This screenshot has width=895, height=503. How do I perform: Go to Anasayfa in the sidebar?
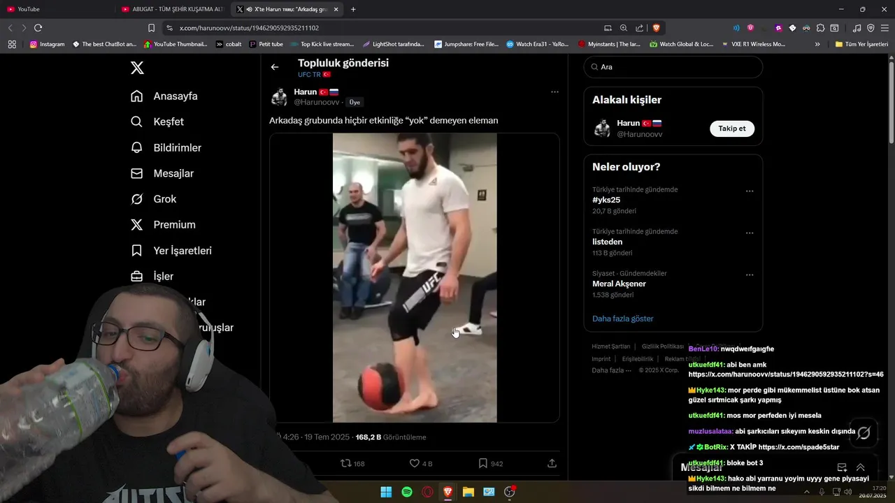(164, 96)
